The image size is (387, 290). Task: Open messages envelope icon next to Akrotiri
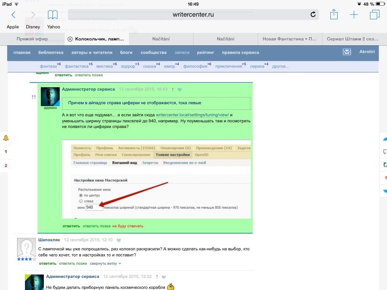347,52
